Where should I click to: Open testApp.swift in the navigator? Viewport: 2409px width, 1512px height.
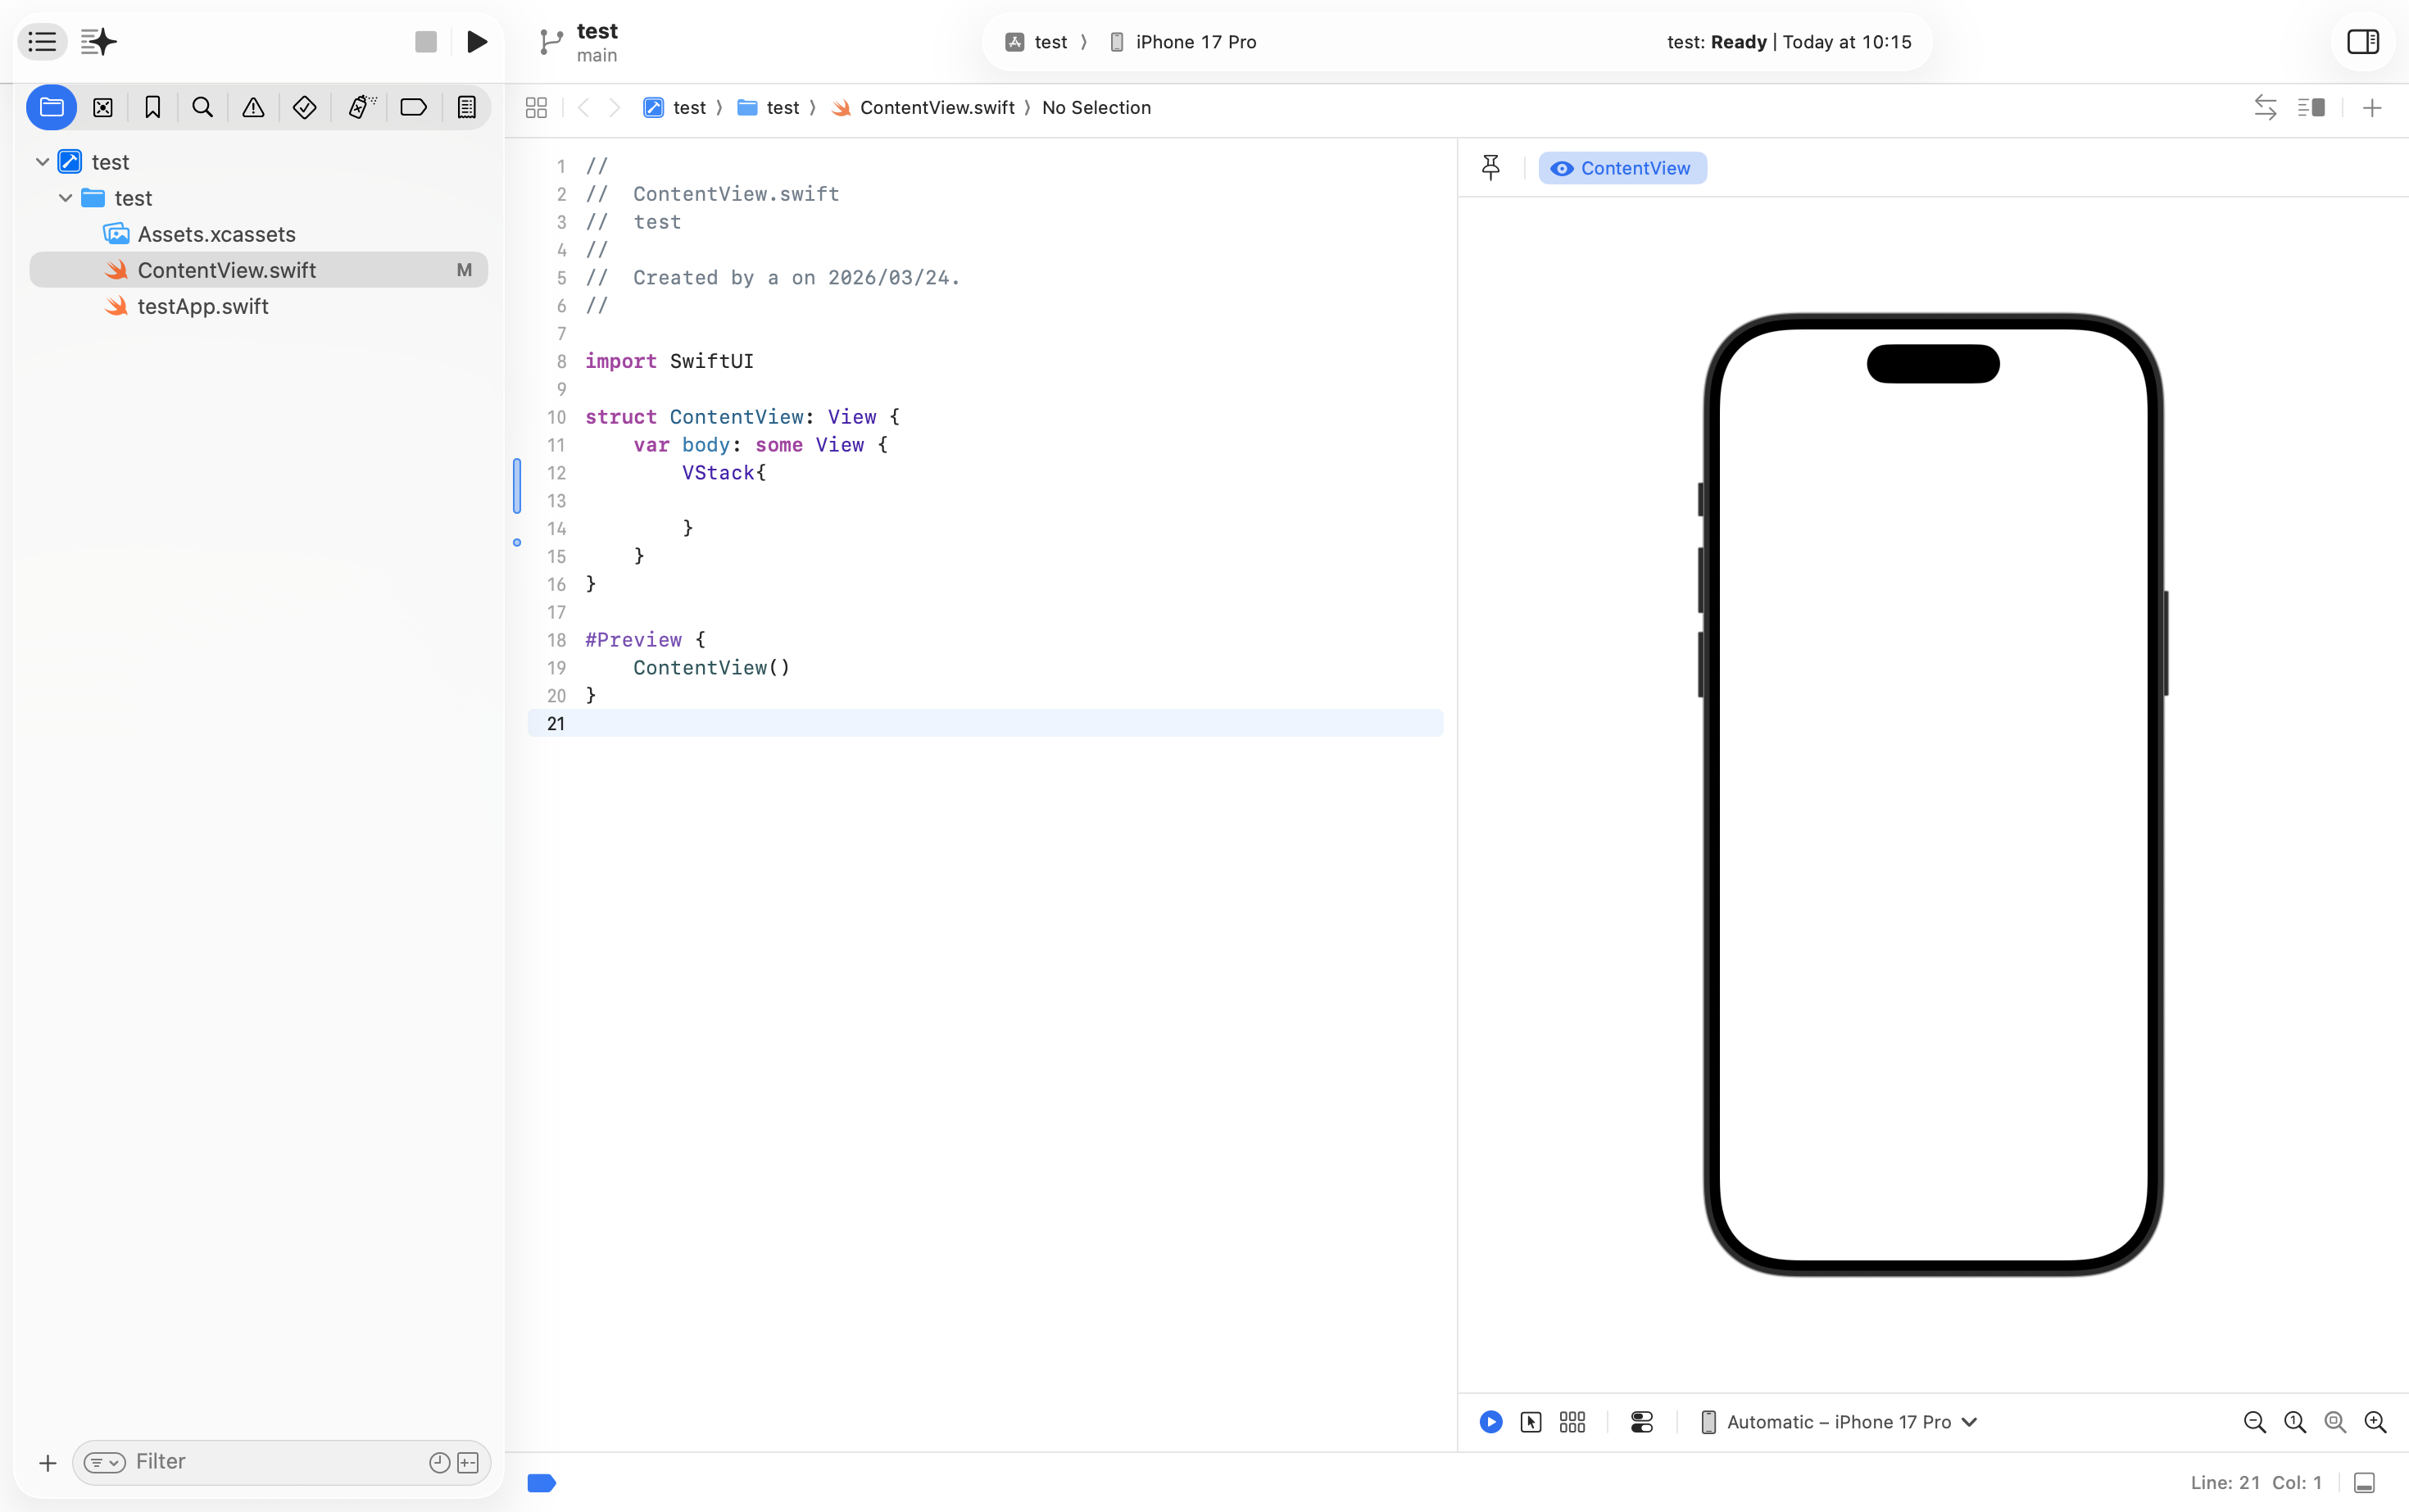pos(203,306)
